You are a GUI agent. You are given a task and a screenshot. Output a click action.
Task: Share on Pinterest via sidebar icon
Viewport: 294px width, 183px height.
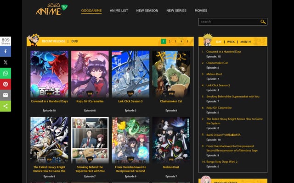point(6,84)
